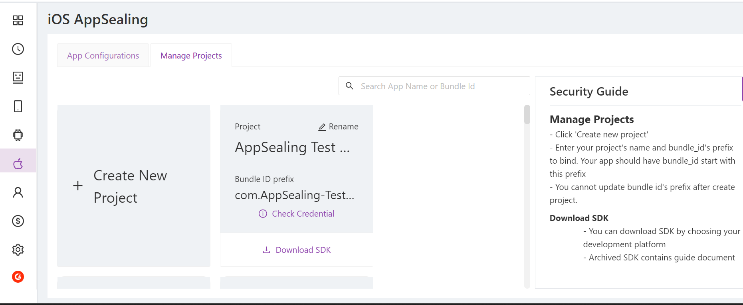Viewport: 743px width, 305px height.
Task: Select the Apple iOS icon in sidebar
Action: click(18, 164)
